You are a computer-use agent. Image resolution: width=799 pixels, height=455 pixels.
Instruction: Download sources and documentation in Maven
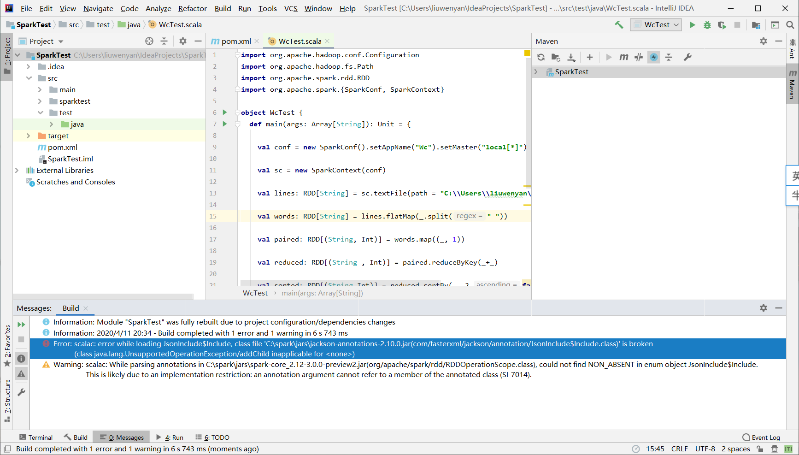[571, 57]
